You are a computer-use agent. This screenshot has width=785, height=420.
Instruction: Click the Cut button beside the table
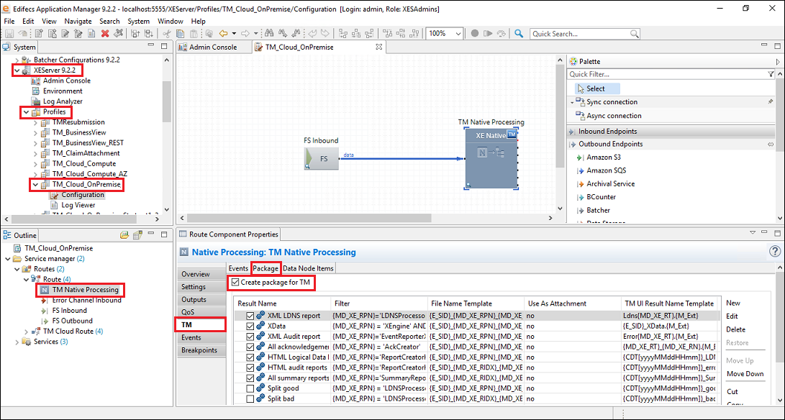pyautogui.click(x=732, y=391)
